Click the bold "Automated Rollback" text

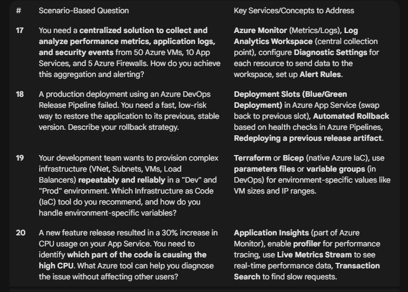[x=351, y=116]
